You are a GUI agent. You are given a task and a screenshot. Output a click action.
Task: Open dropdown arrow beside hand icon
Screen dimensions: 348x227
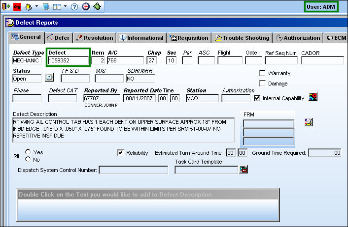click(36, 6)
